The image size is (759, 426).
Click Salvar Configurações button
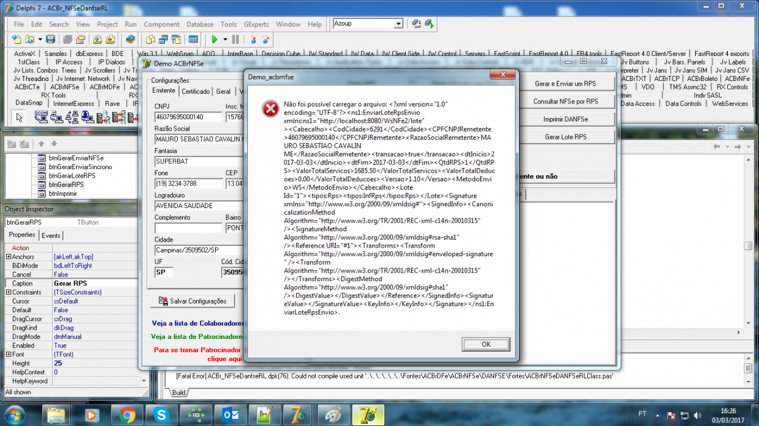pyautogui.click(x=192, y=301)
